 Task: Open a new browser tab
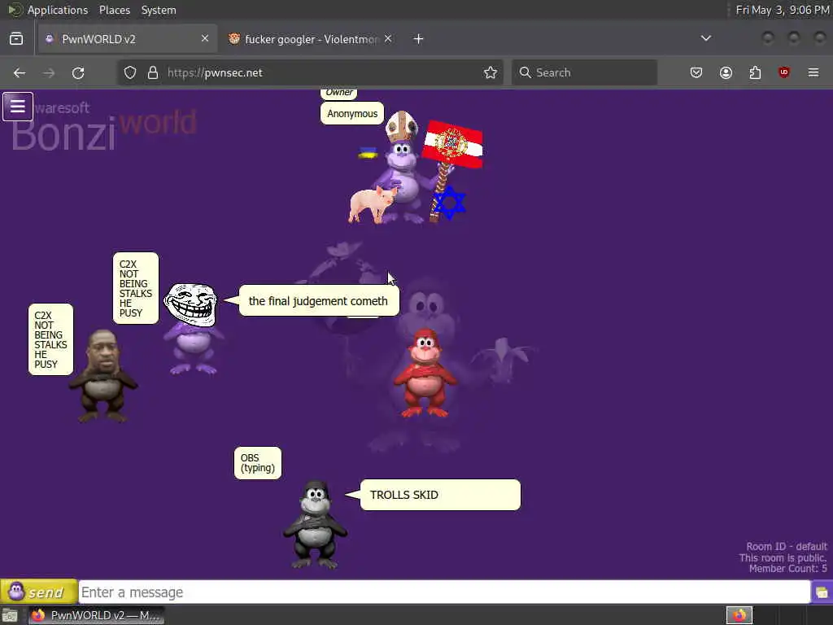click(x=419, y=39)
